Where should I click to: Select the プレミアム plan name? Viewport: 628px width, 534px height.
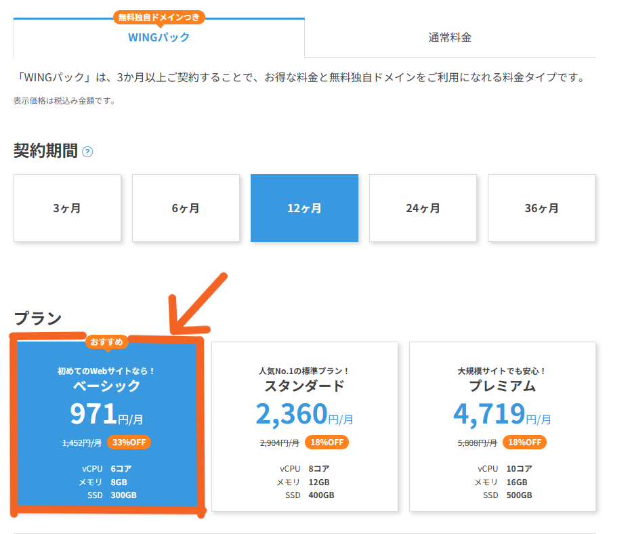(502, 386)
